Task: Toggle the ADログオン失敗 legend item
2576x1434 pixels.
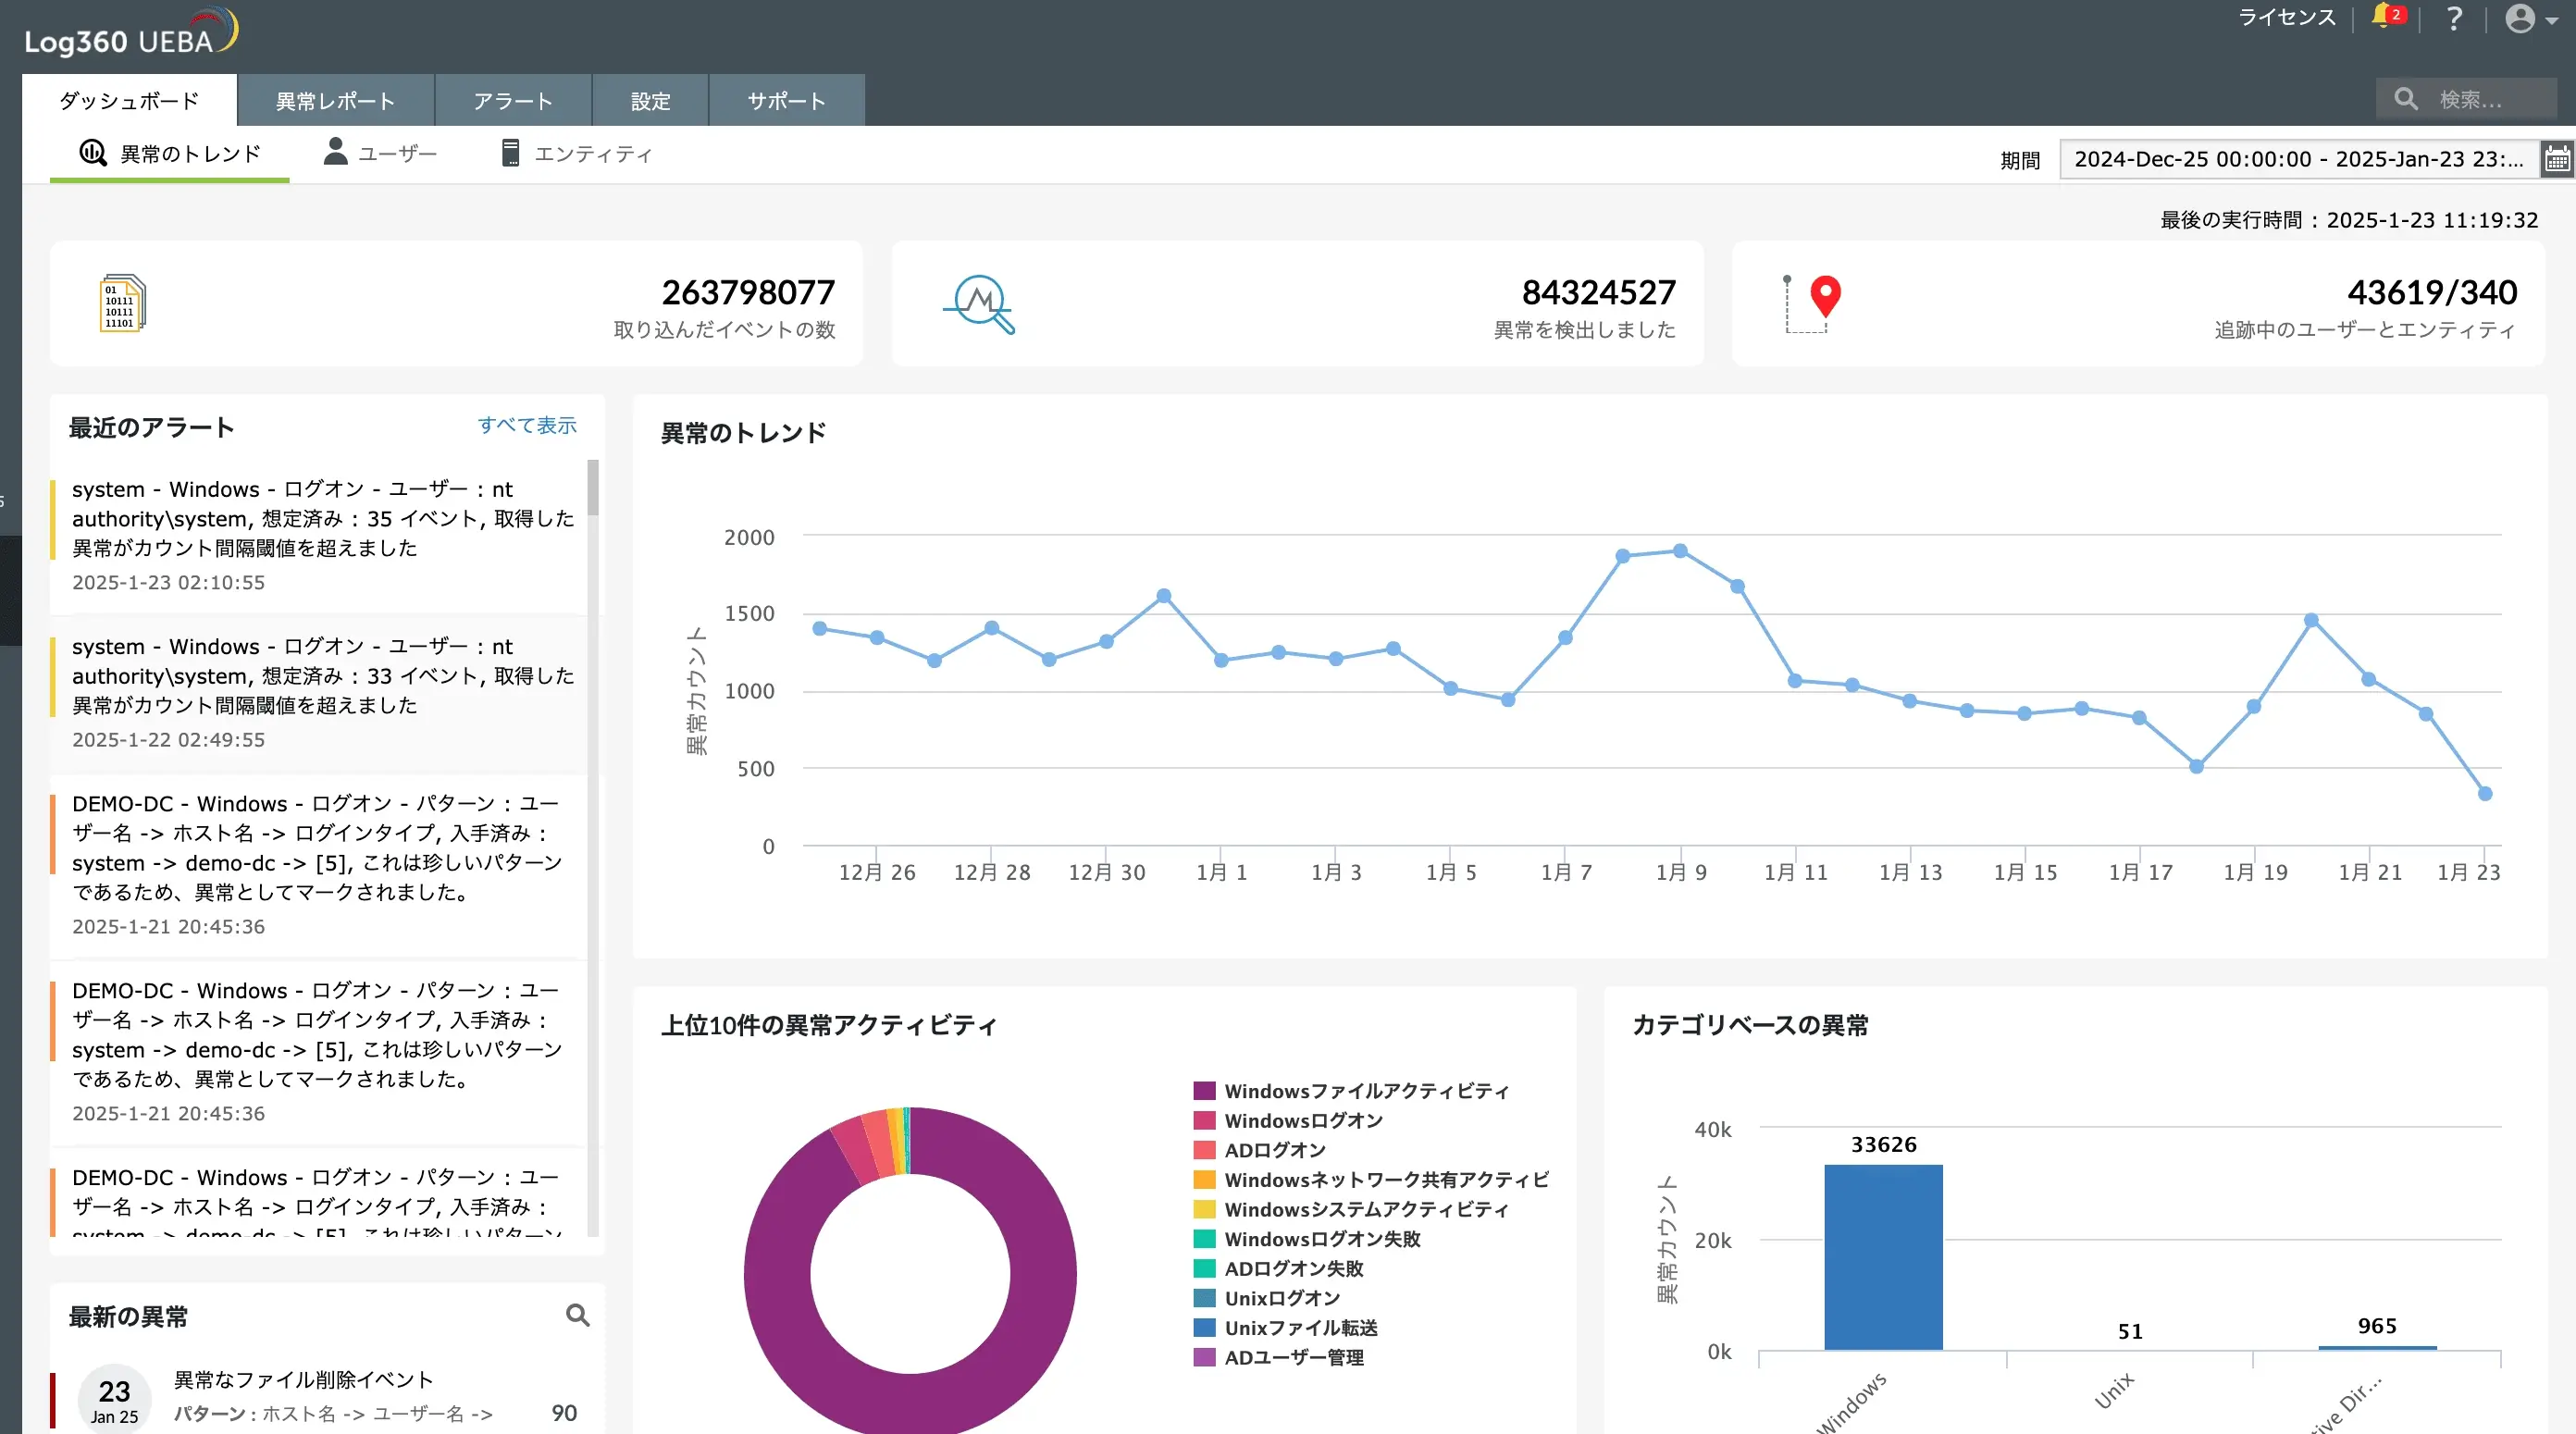Action: click(x=1279, y=1269)
